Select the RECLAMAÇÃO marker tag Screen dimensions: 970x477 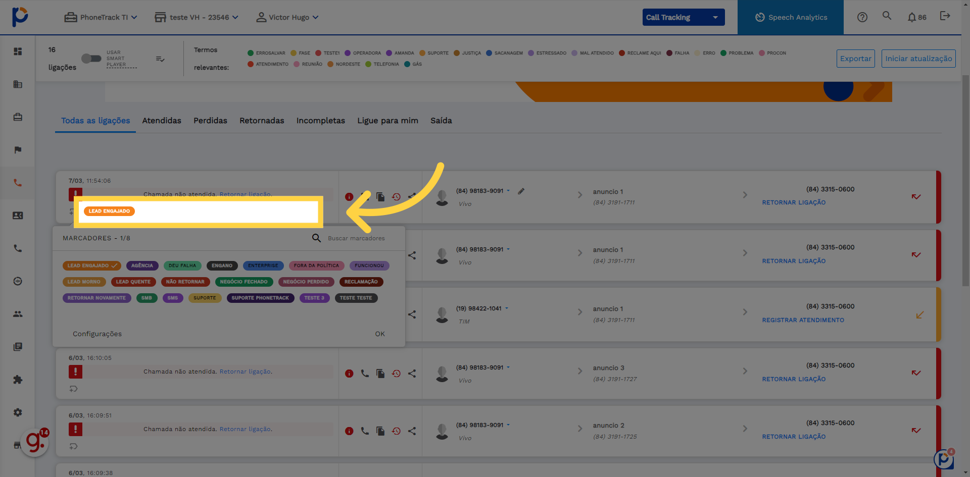361,282
